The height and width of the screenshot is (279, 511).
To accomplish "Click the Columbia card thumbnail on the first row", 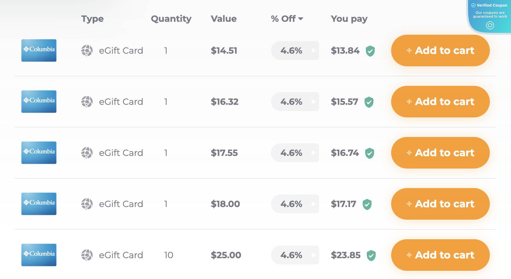I will (x=39, y=50).
